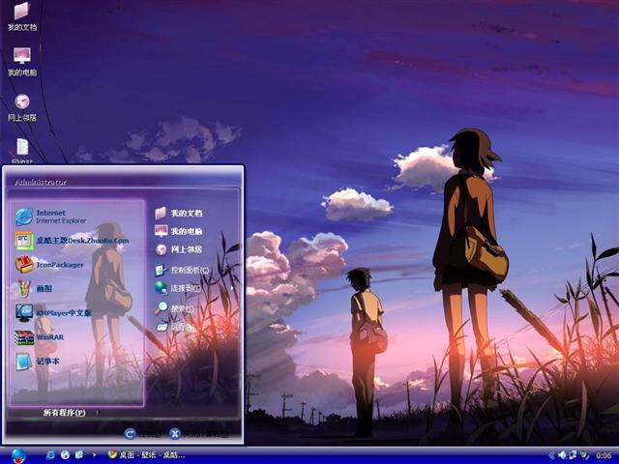Open 记事本 notepad entry
The width and height of the screenshot is (619, 464).
pos(38,362)
